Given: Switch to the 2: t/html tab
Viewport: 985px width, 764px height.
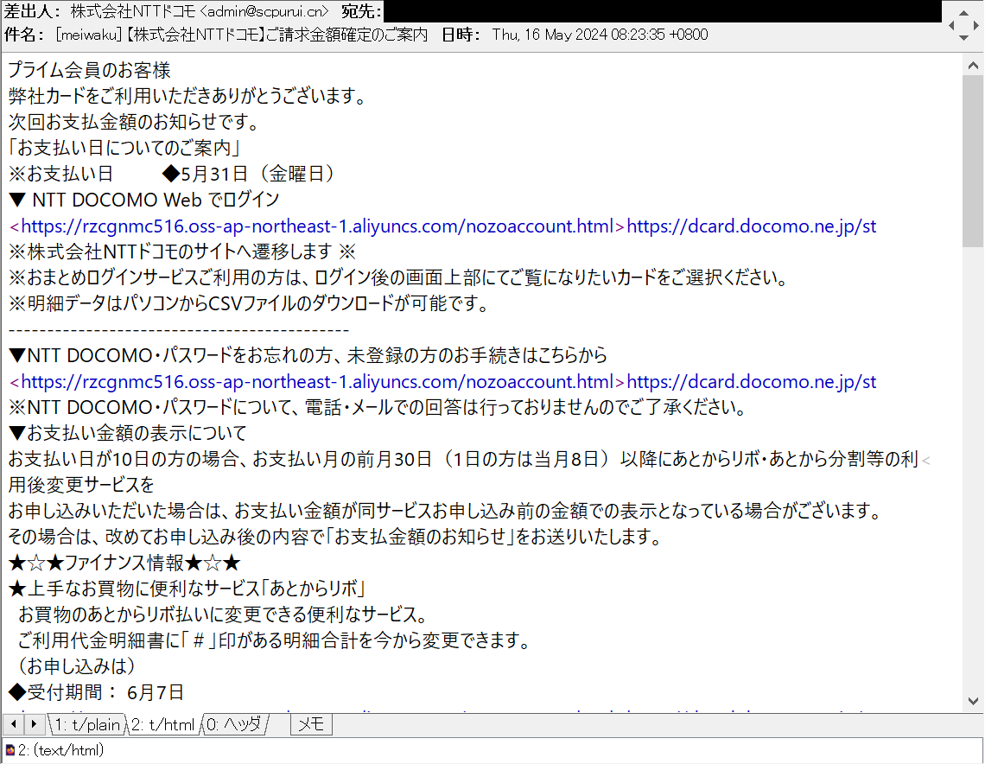Looking at the screenshot, I should [x=163, y=724].
